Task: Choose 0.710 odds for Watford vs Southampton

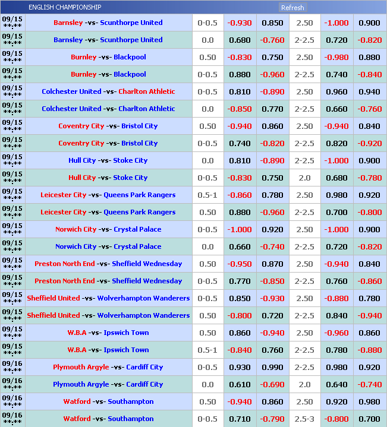Action: [239, 419]
